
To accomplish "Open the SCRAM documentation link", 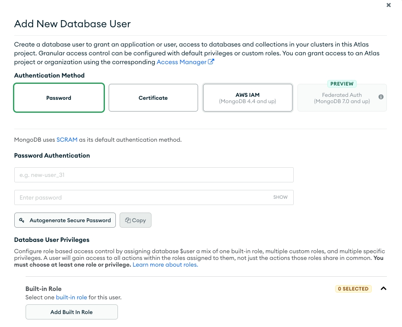I will pyautogui.click(x=67, y=140).
